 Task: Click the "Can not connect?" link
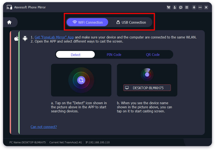(x=44, y=127)
